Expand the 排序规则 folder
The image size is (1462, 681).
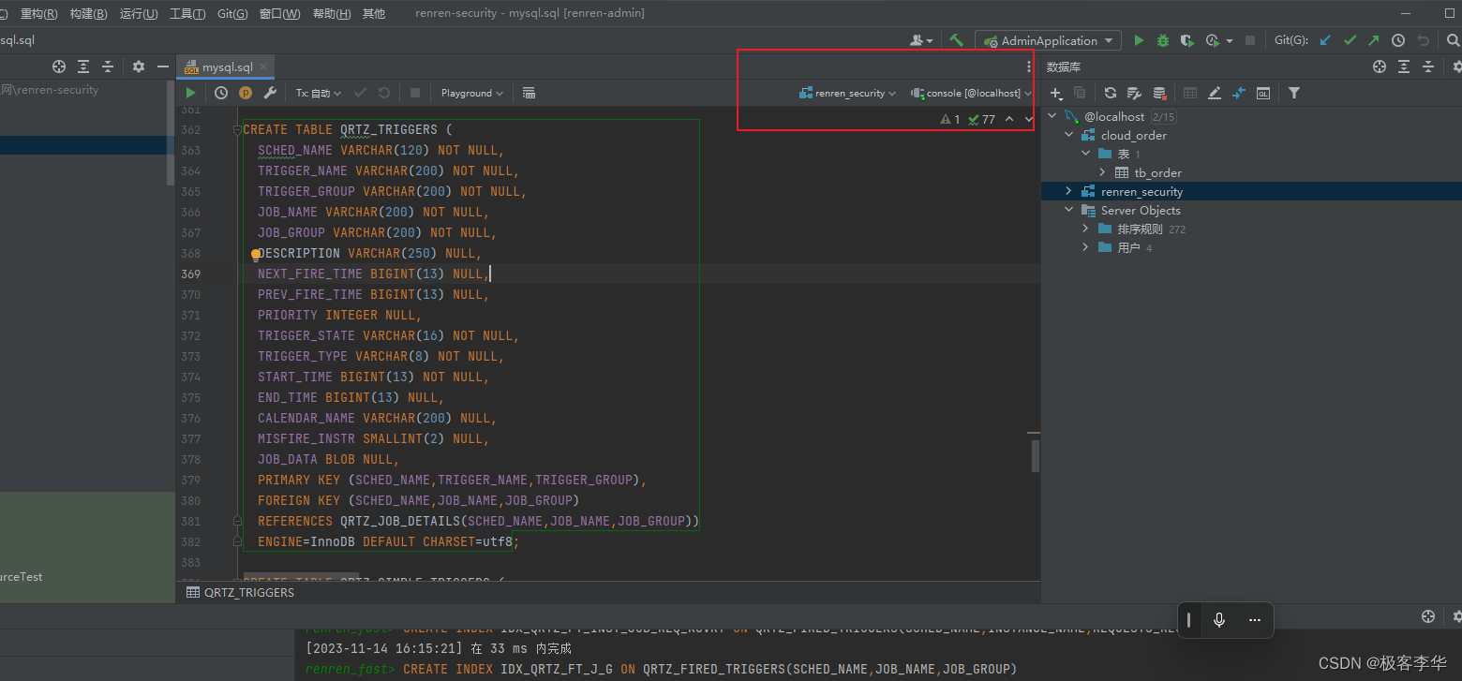pos(1086,229)
